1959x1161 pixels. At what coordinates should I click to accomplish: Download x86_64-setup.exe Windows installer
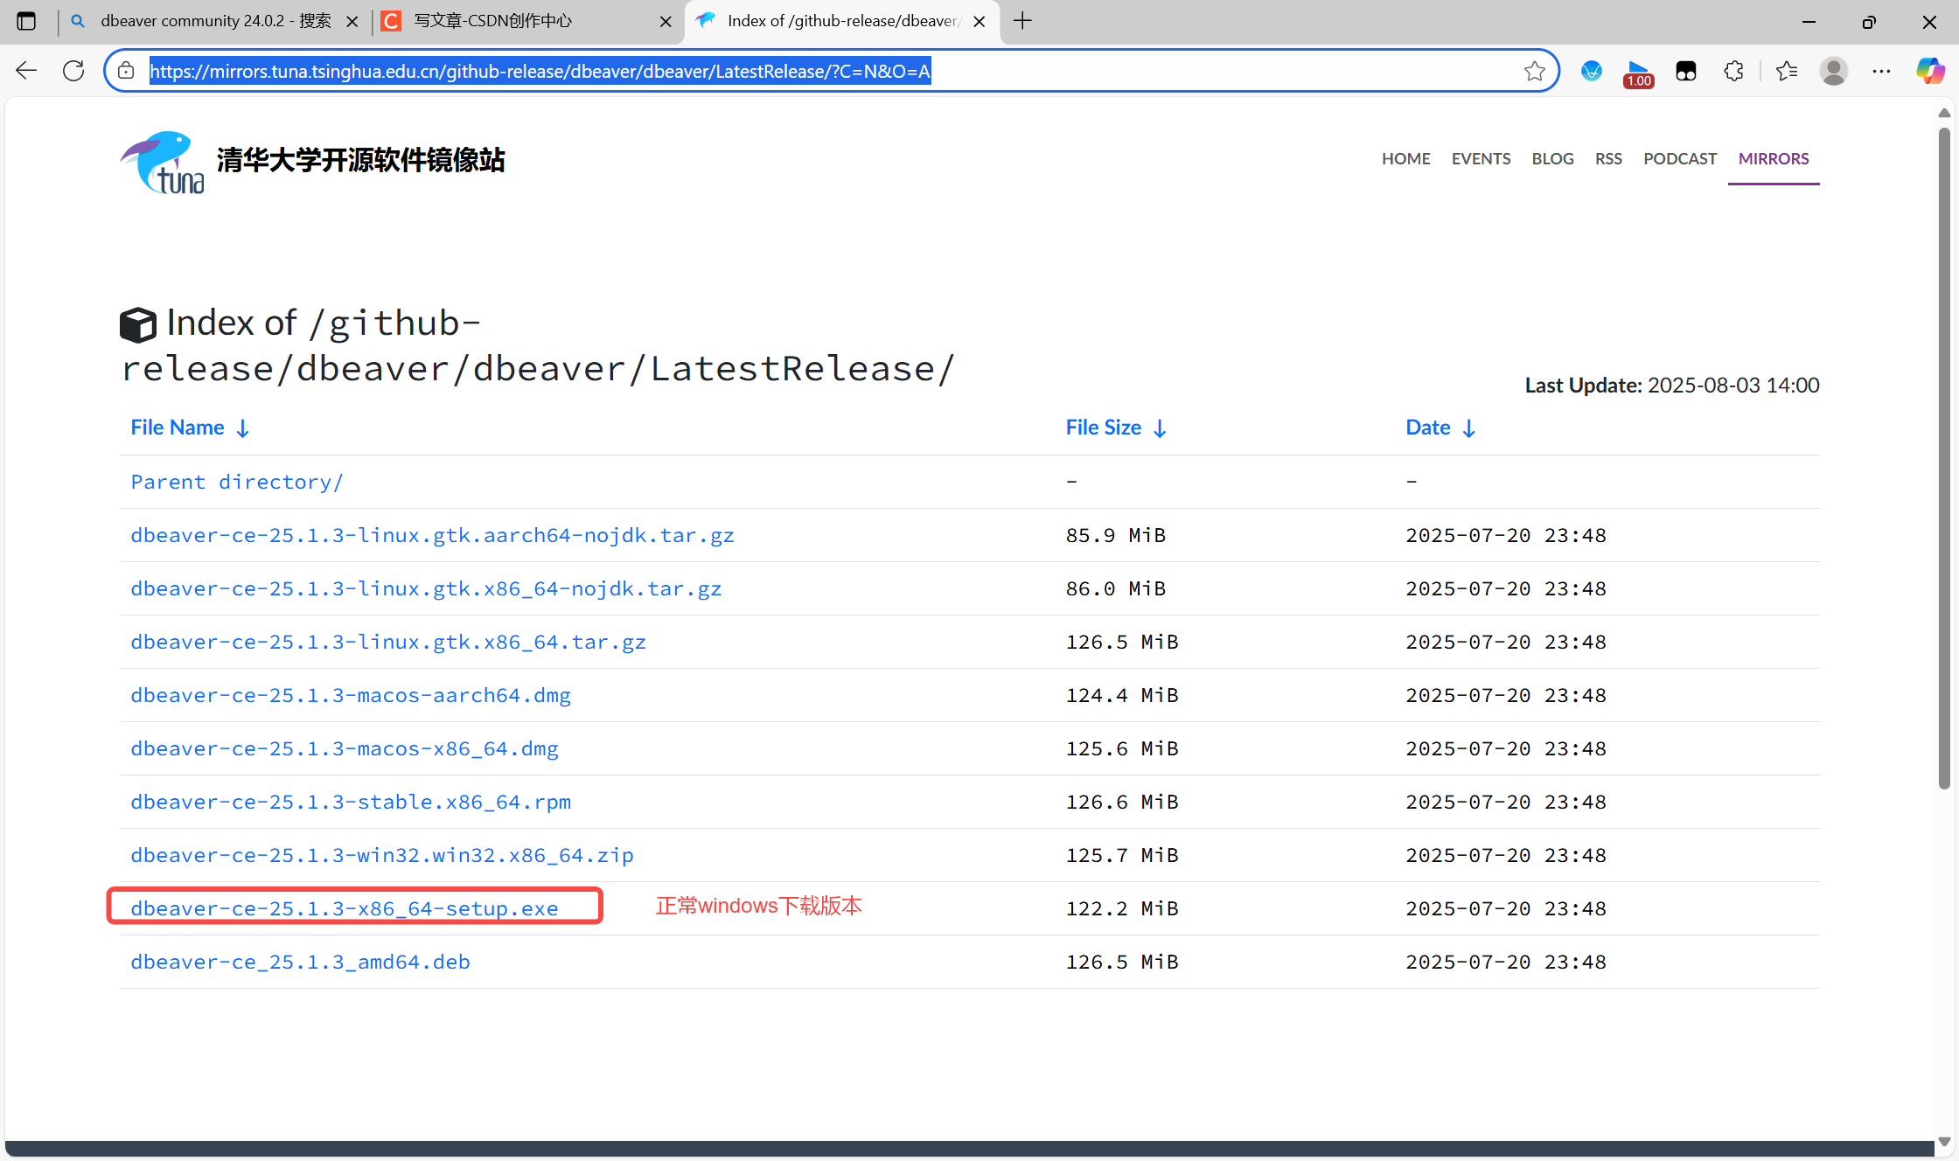pyautogui.click(x=345, y=908)
